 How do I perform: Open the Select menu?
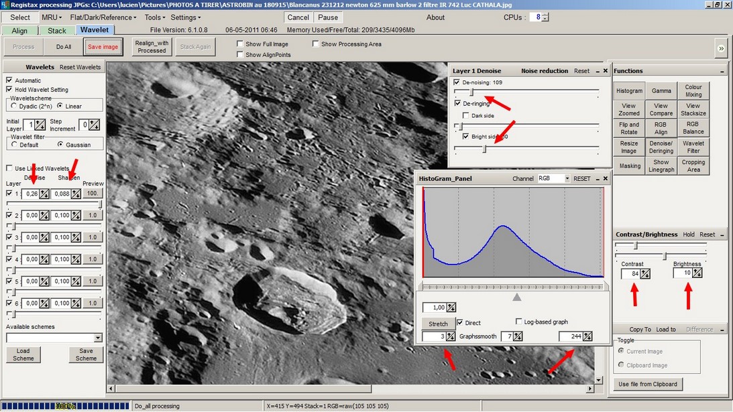(x=20, y=17)
